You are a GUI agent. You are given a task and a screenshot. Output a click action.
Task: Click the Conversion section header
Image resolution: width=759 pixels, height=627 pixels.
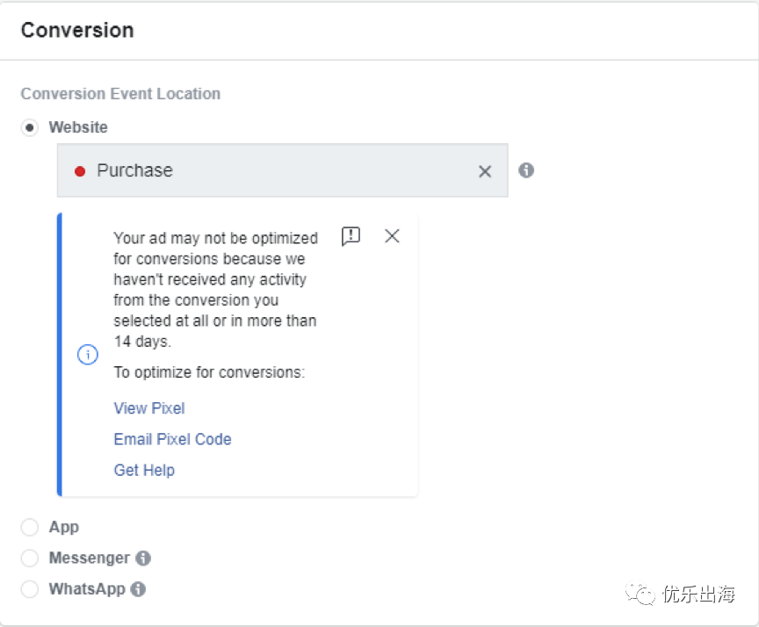click(77, 30)
